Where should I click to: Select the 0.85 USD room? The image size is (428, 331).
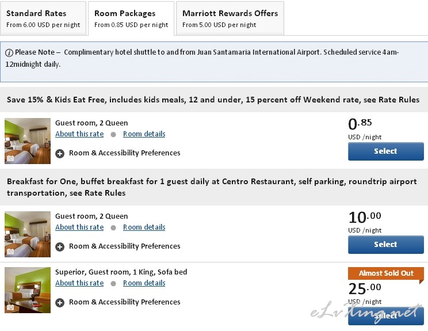[385, 151]
